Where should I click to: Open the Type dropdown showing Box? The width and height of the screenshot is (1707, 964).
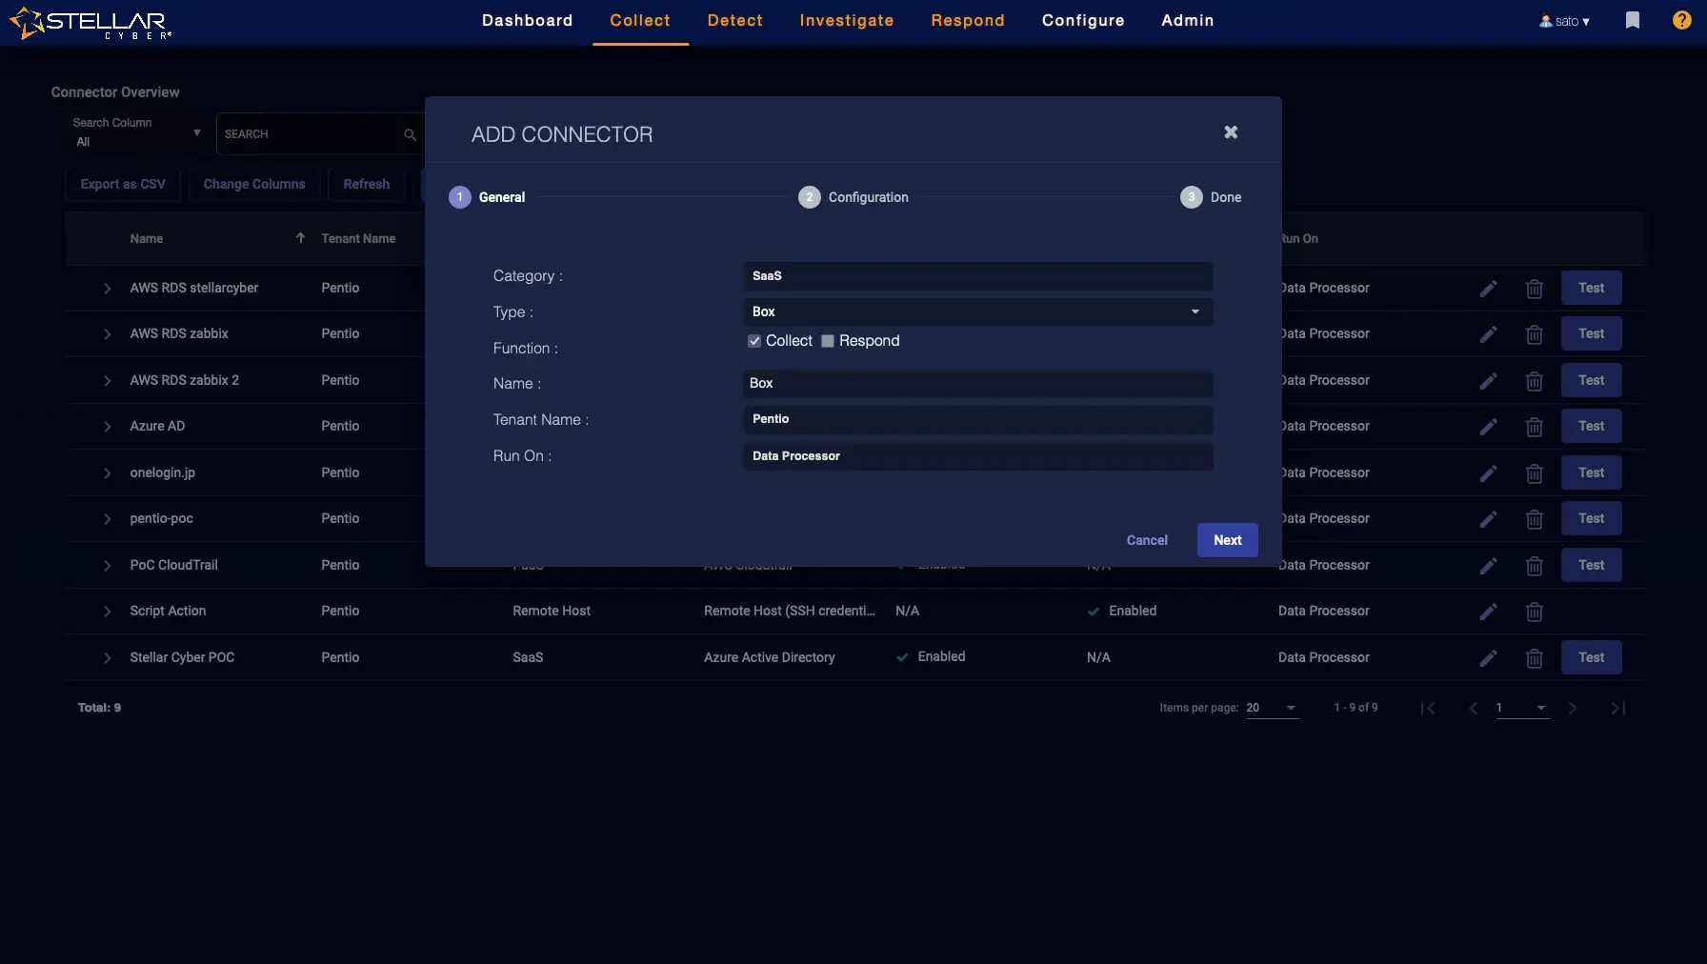976,311
